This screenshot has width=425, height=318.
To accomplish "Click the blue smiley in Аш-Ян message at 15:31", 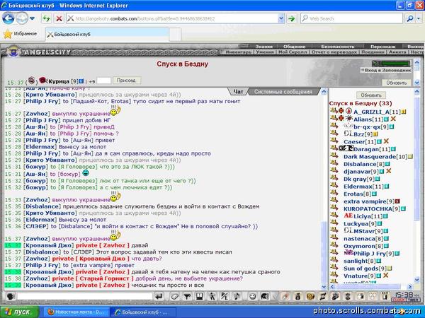I will [x=86, y=173].
